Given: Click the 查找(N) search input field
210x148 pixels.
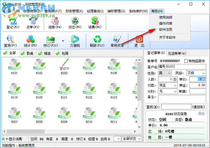Looking at the screenshot, I should click(x=176, y=107).
